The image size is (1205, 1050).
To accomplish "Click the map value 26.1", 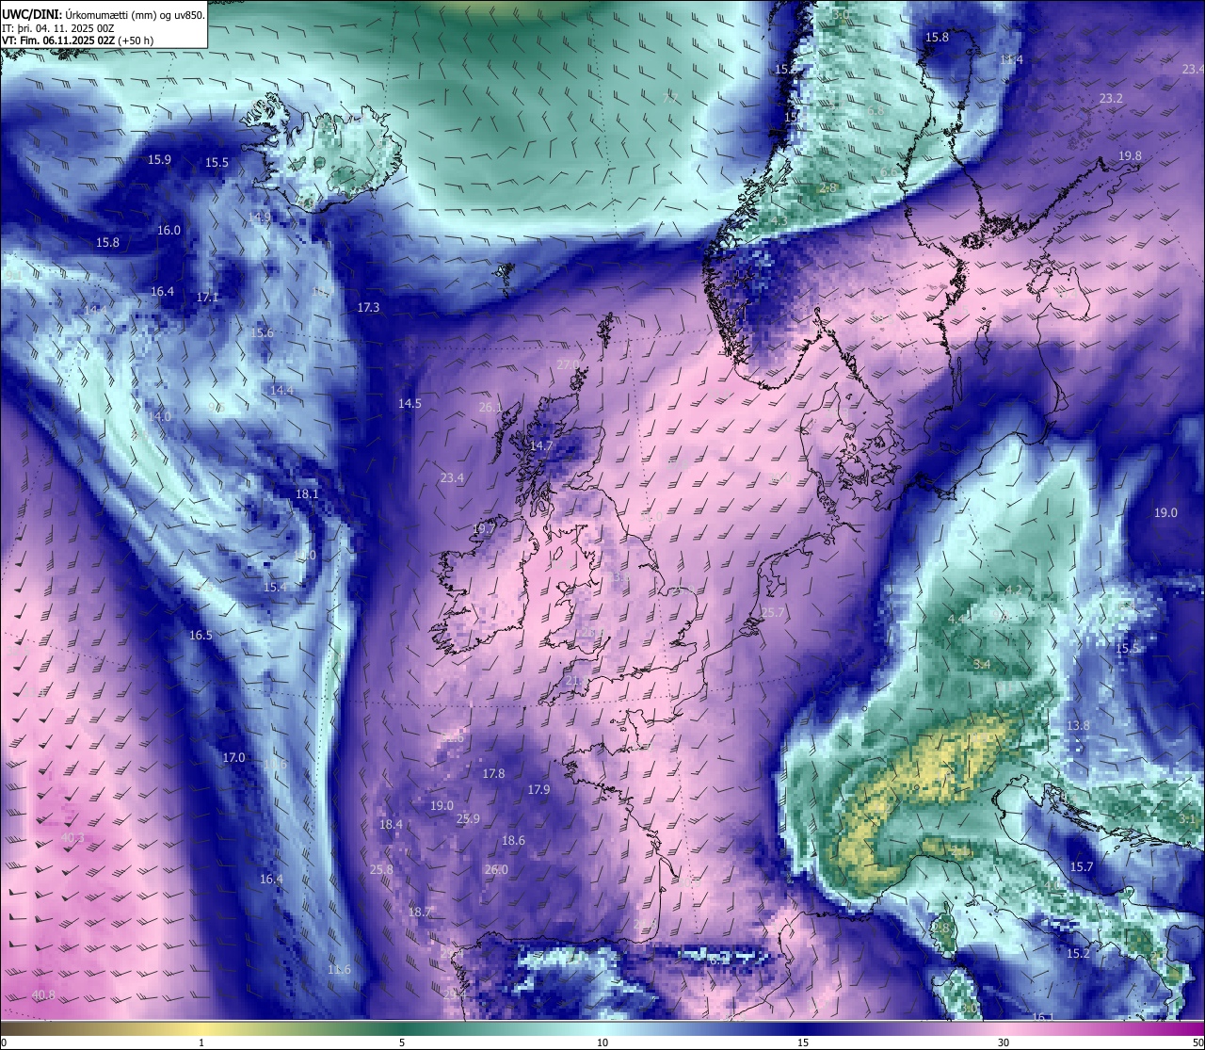I will pos(490,408).
